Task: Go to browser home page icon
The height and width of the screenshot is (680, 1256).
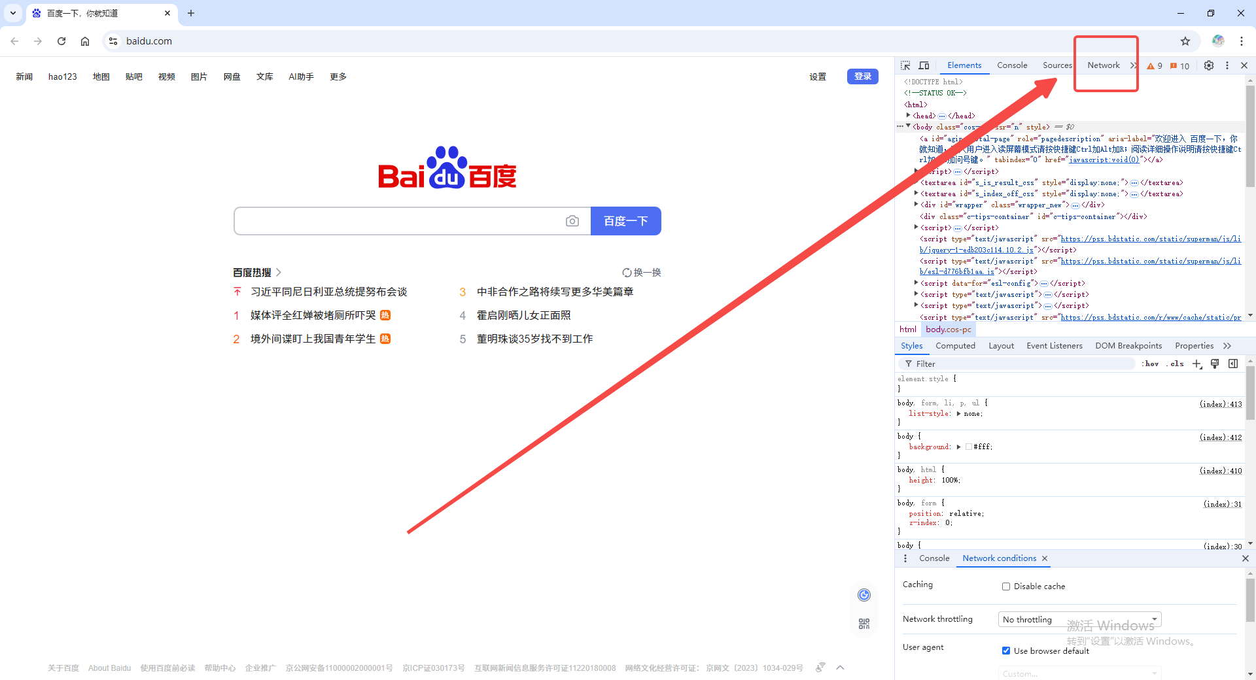Action: coord(85,41)
